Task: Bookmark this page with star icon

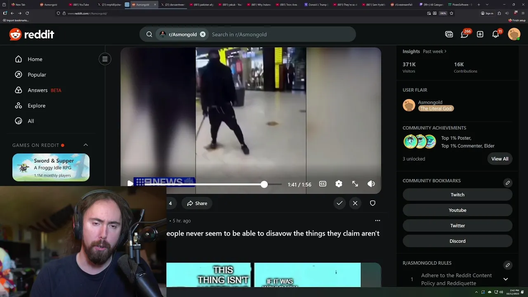Action: click(x=451, y=13)
